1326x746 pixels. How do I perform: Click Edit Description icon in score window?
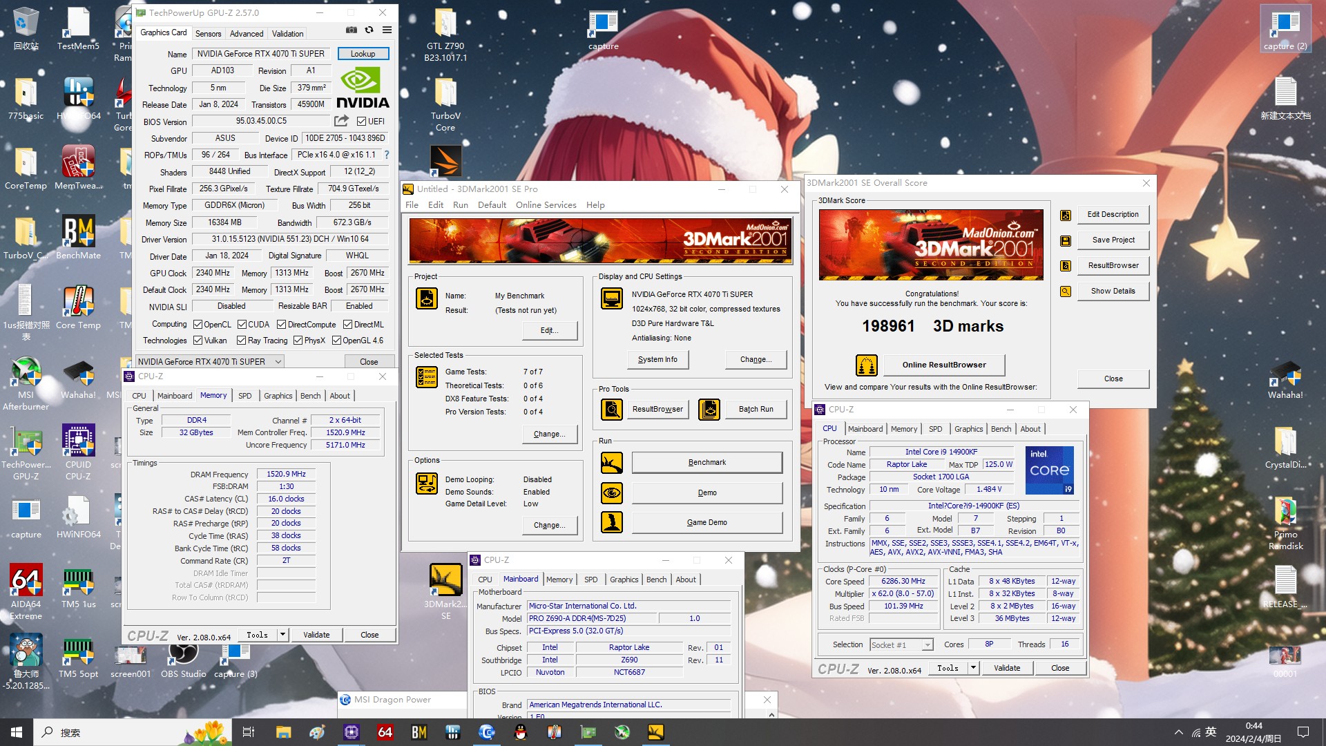[x=1066, y=215]
